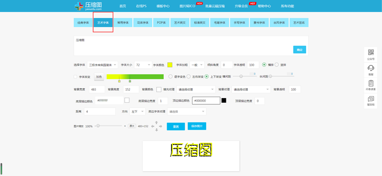Screen dimensions: 382x176
Task: Click the 确定 confirm button
Action: pyautogui.click(x=299, y=50)
